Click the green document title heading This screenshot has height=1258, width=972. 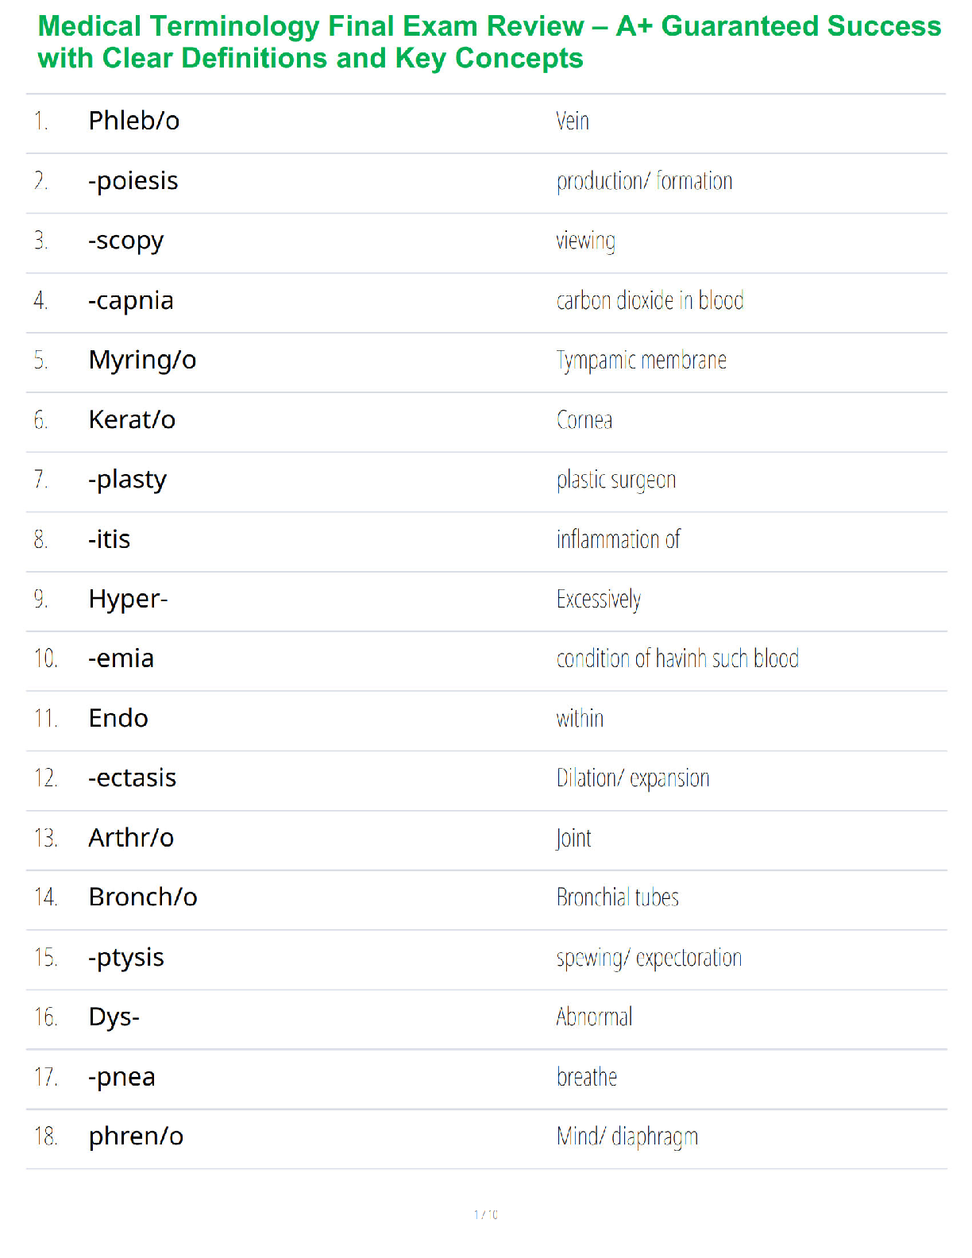click(488, 42)
